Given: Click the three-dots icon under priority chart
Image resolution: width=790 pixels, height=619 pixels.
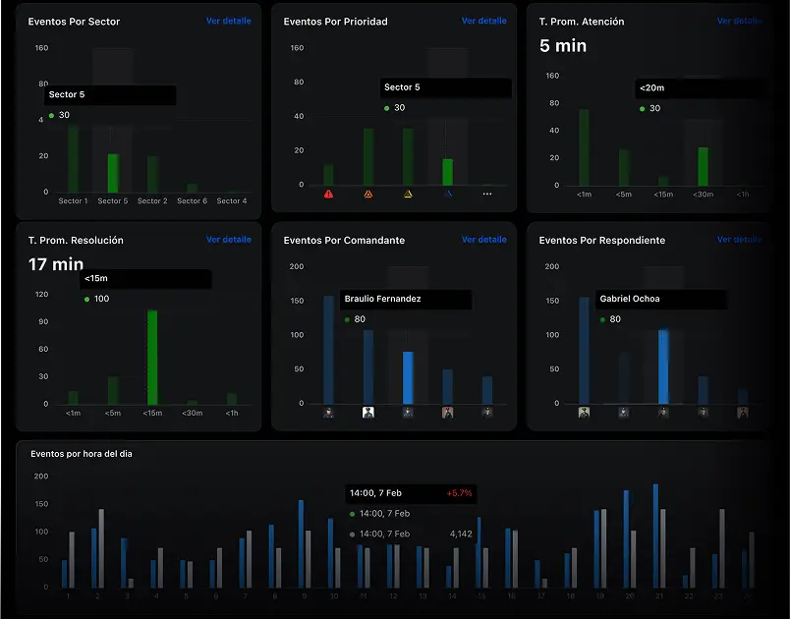Looking at the screenshot, I should [x=487, y=195].
